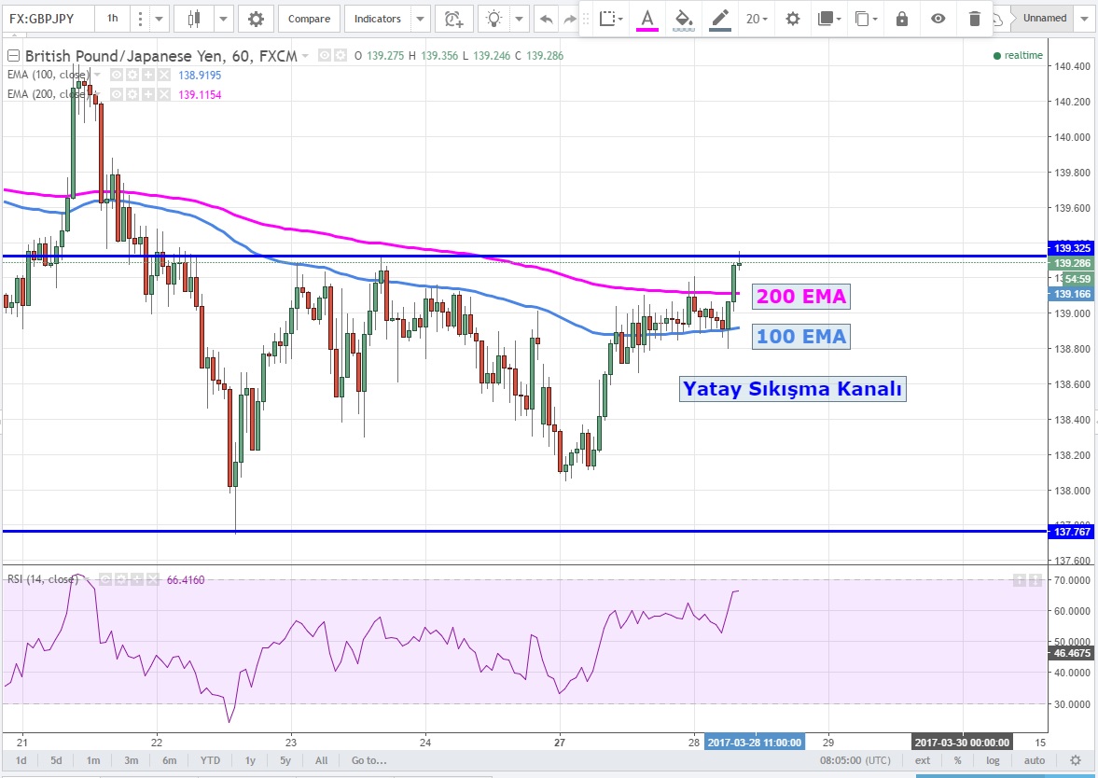This screenshot has height=778, width=1098.
Task: Click the undo arrow
Action: click(546, 19)
